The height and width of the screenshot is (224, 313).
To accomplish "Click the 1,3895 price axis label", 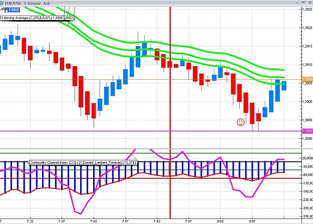I will [x=307, y=120].
